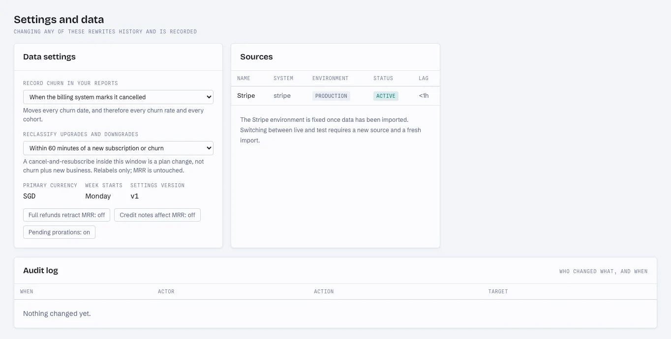Image resolution: width=671 pixels, height=339 pixels.
Task: Open the record churn dropdown
Action: (118, 97)
